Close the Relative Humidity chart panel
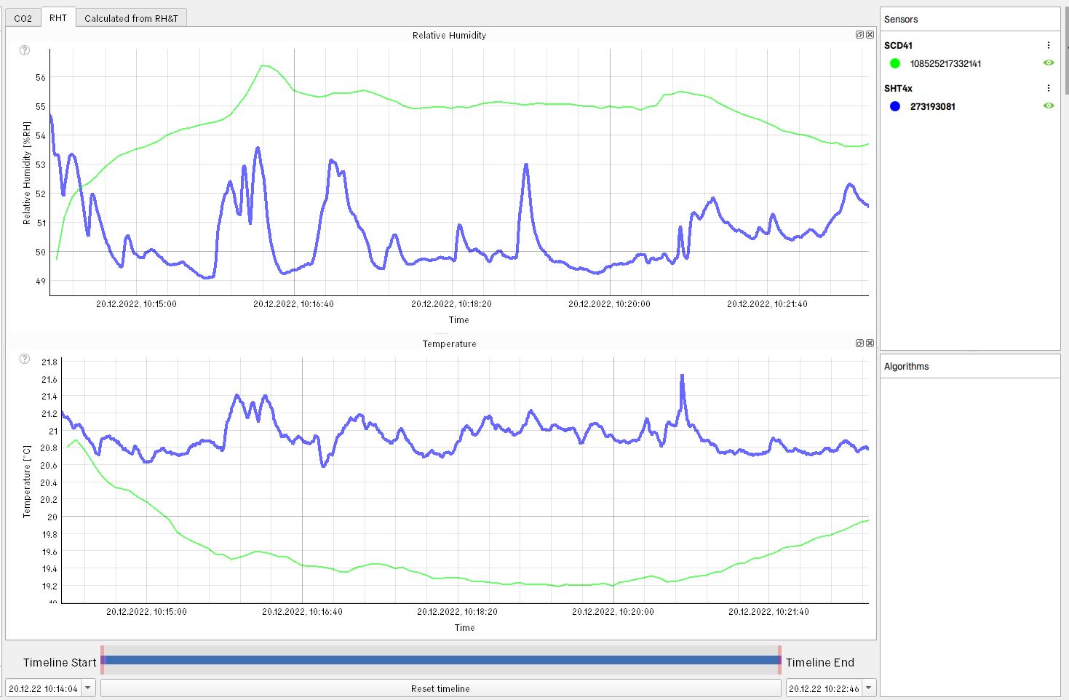 [x=870, y=35]
